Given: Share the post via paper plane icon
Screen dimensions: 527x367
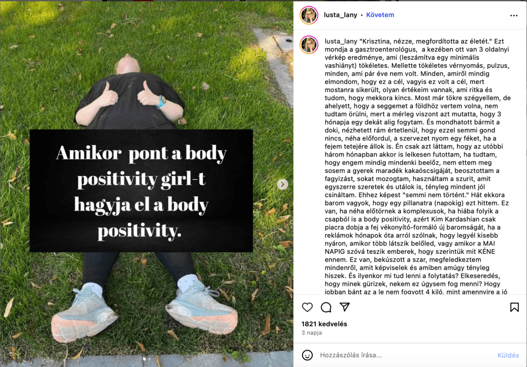Looking at the screenshot, I should pyautogui.click(x=345, y=307).
